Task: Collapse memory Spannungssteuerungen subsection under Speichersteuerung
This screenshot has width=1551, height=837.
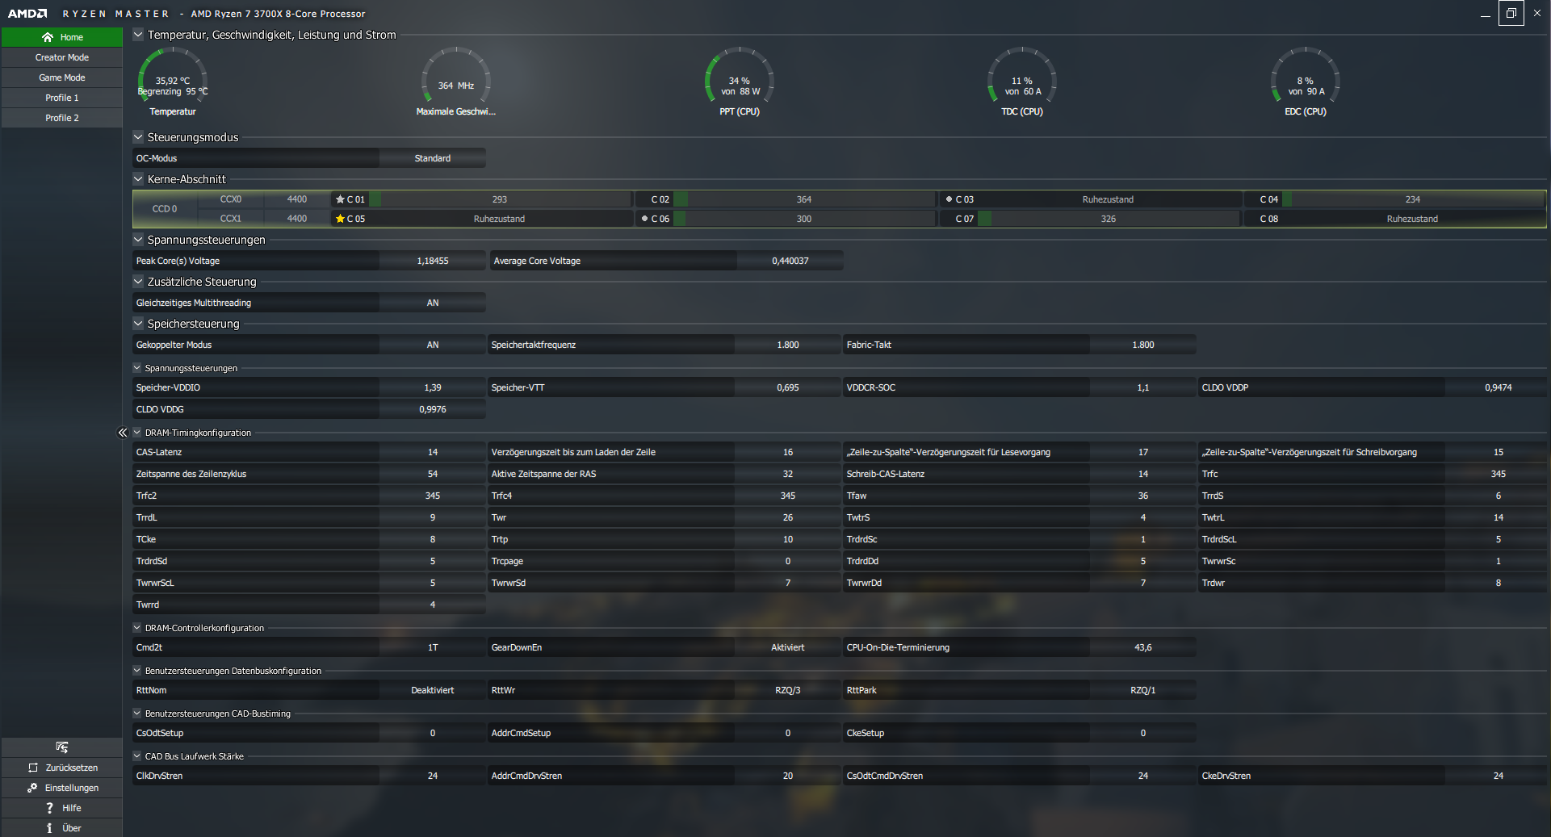Action: tap(137, 368)
